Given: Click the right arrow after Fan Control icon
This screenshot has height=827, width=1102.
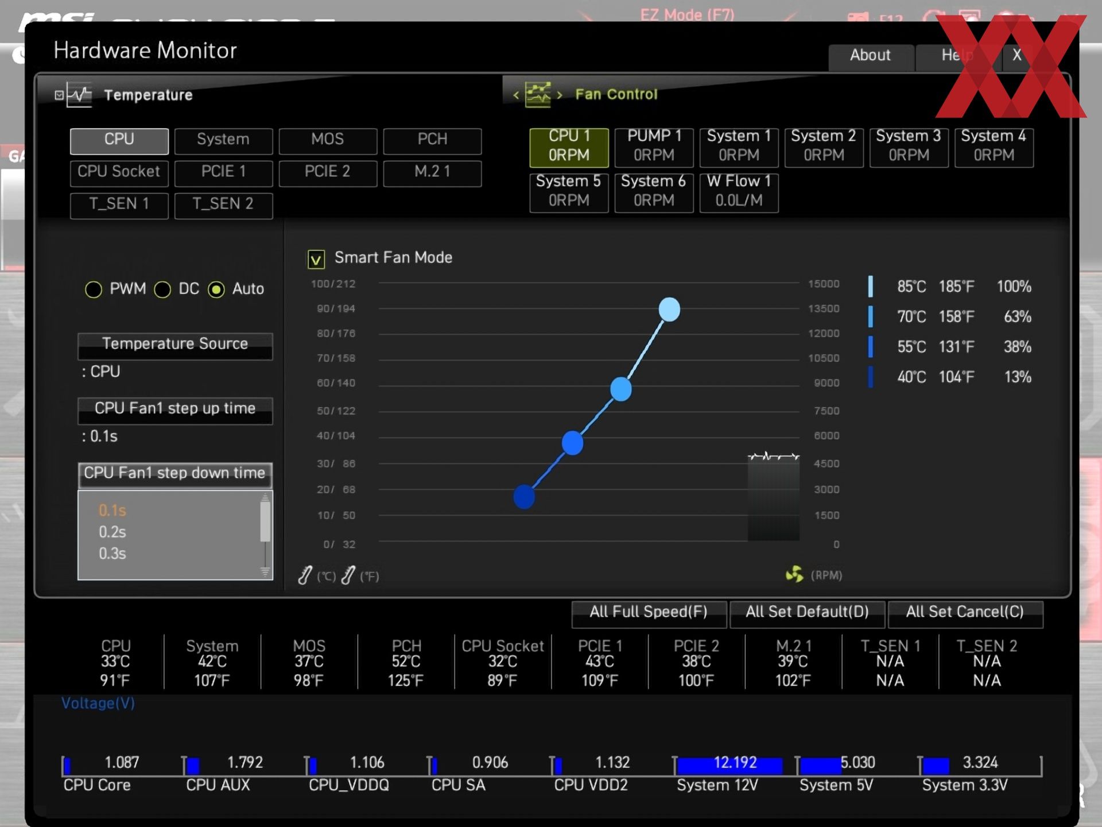Looking at the screenshot, I should coord(560,95).
